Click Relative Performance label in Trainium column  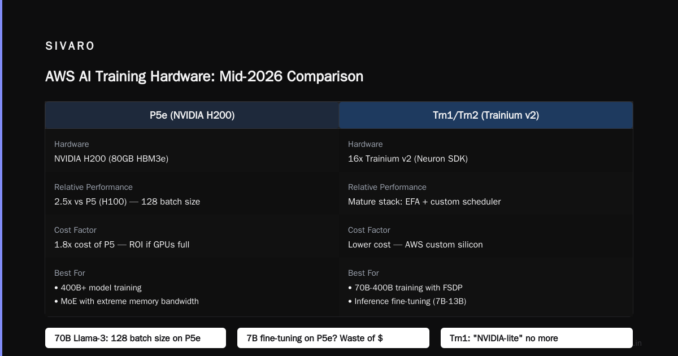(387, 187)
